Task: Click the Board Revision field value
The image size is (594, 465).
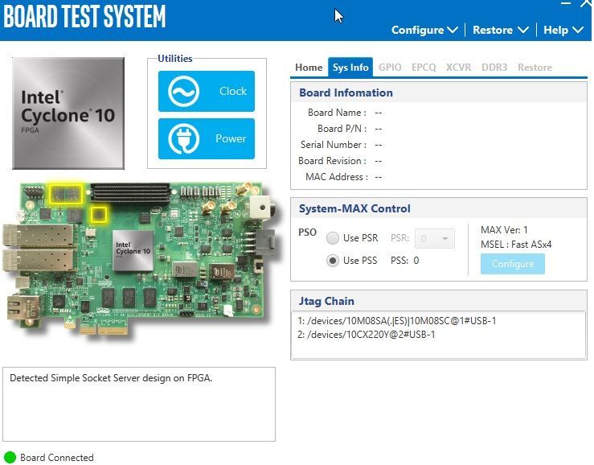Action: (x=378, y=161)
